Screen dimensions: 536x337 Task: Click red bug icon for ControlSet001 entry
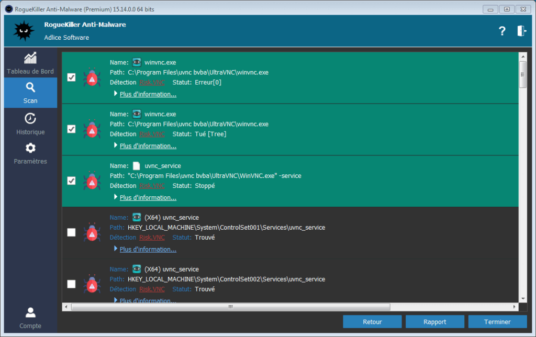click(92, 232)
